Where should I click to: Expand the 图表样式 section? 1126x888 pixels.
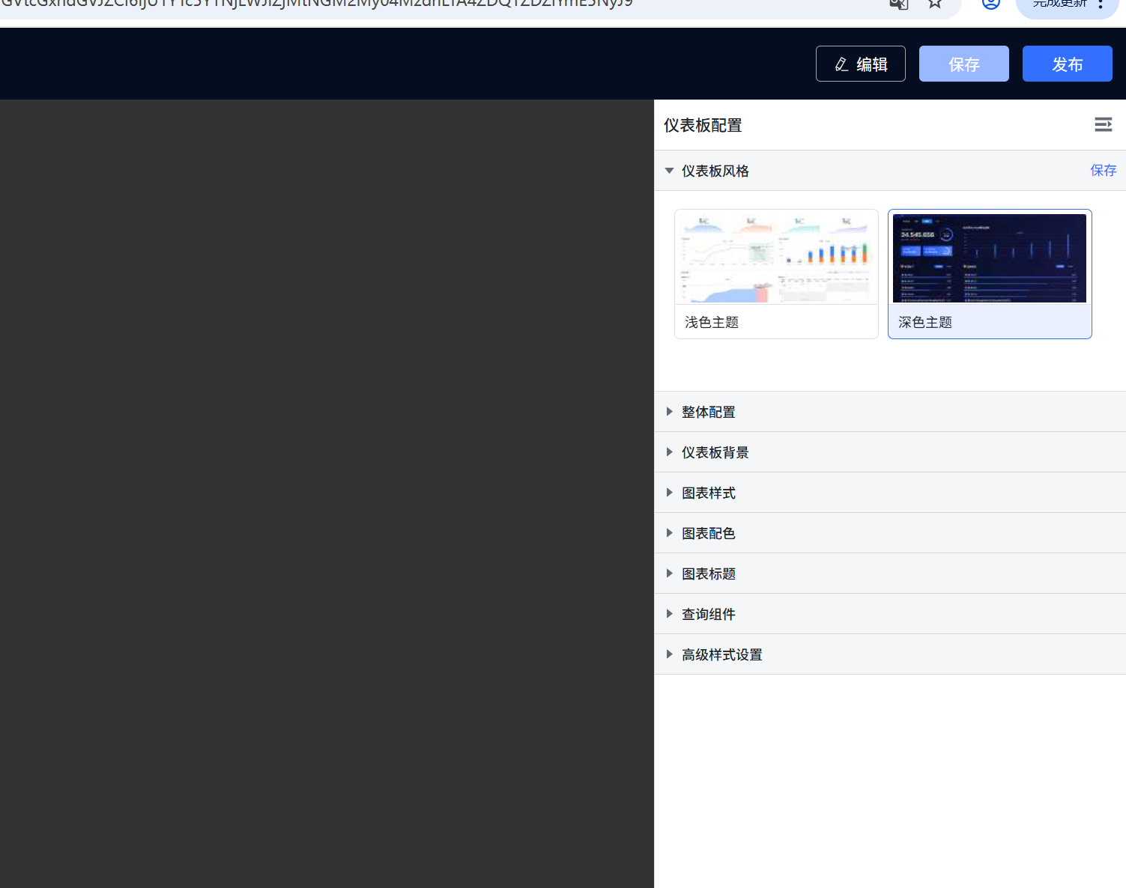[708, 493]
